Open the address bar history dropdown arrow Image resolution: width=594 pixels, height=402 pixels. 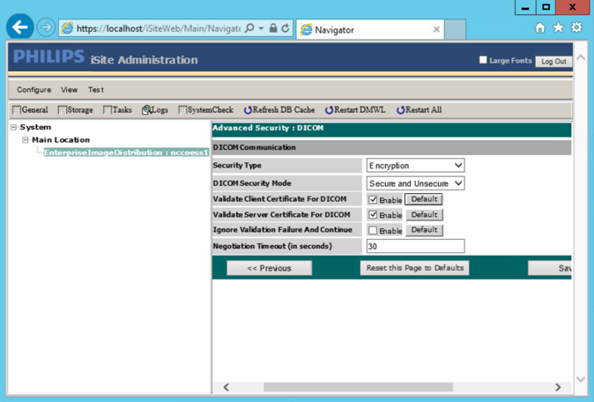pyautogui.click(x=261, y=28)
